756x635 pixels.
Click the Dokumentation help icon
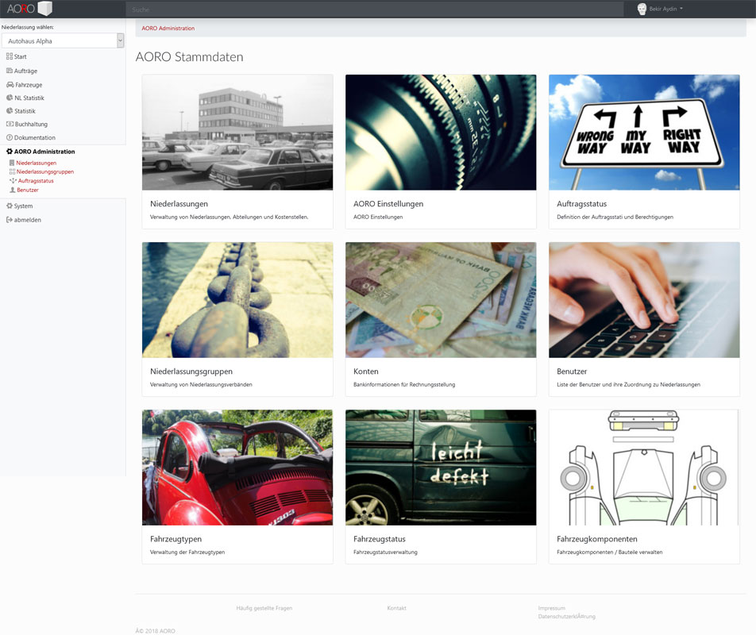click(x=9, y=138)
